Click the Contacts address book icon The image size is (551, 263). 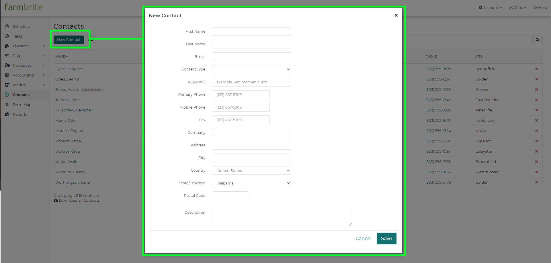tap(7, 95)
